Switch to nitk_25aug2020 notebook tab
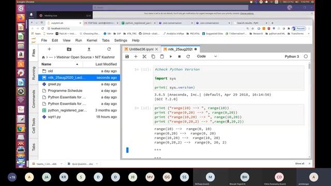 coord(180,49)
